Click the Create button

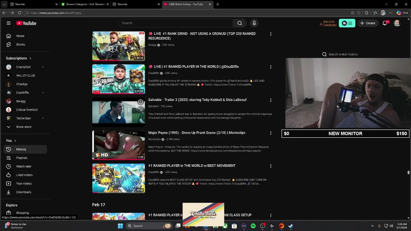point(367,23)
